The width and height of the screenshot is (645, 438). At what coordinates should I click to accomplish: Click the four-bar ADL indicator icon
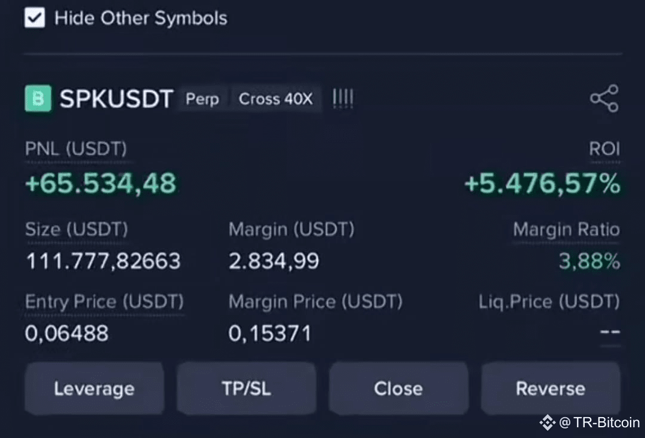tap(343, 99)
